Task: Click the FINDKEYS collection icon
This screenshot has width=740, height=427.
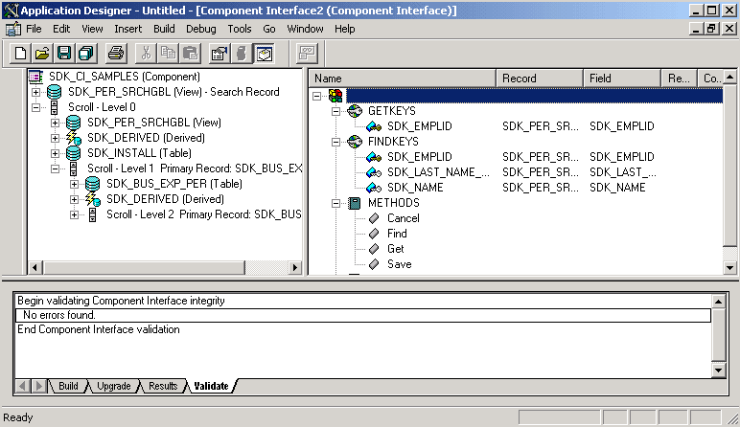Action: click(x=355, y=142)
